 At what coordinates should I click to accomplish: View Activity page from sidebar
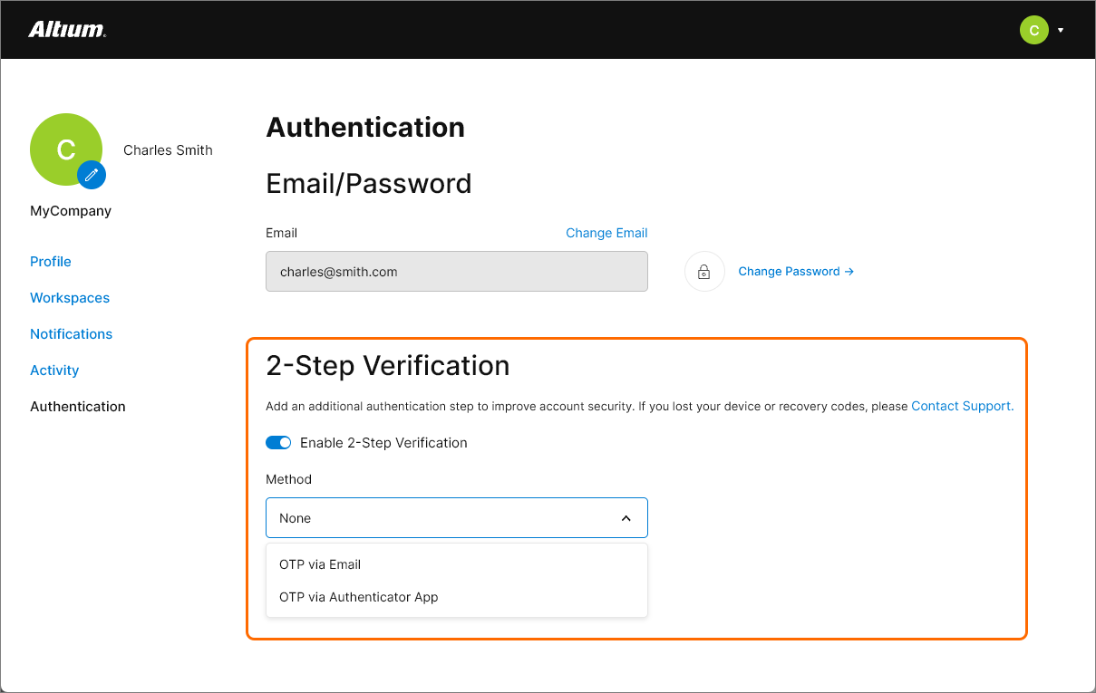[x=54, y=371]
